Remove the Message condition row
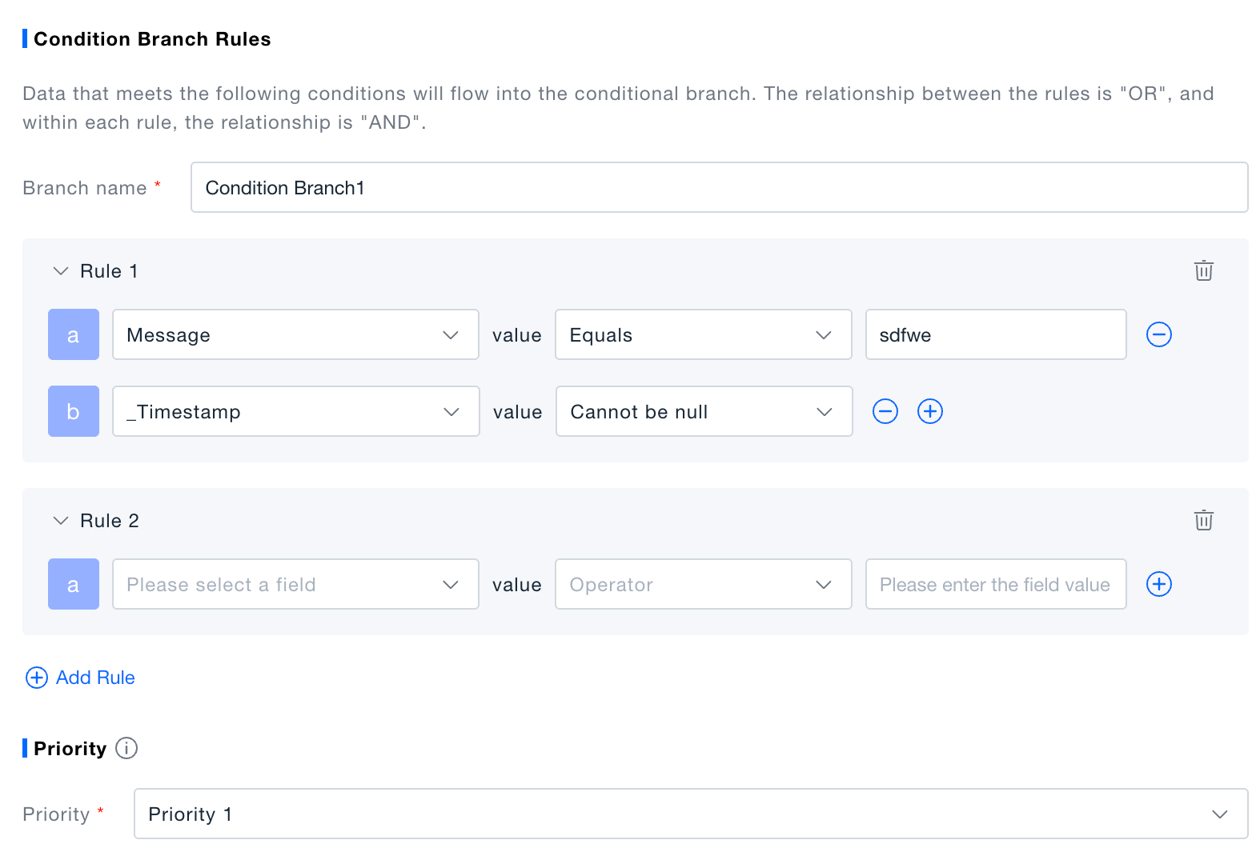The height and width of the screenshot is (856, 1260). [1158, 334]
